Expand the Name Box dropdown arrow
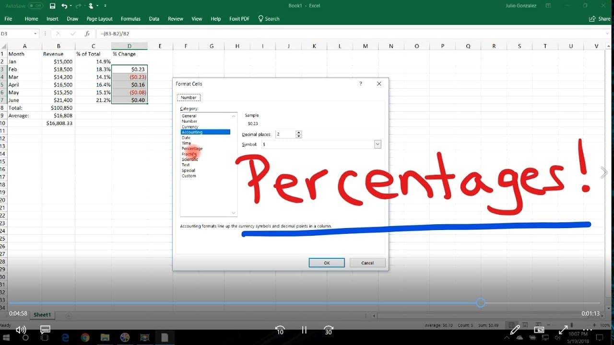The image size is (614, 345). [x=35, y=34]
